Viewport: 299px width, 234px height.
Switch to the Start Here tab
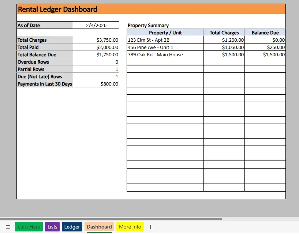tap(29, 227)
